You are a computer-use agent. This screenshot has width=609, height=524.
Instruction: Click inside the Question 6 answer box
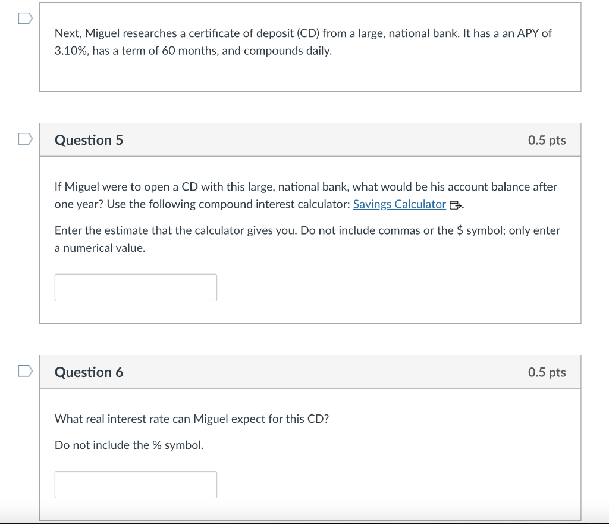136,484
